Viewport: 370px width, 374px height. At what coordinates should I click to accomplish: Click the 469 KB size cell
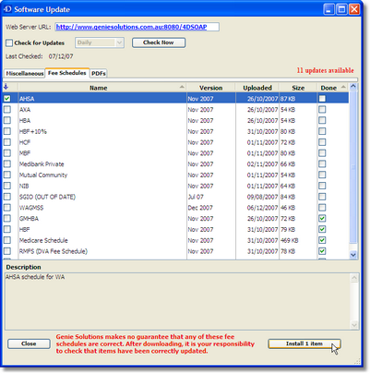tap(289, 240)
